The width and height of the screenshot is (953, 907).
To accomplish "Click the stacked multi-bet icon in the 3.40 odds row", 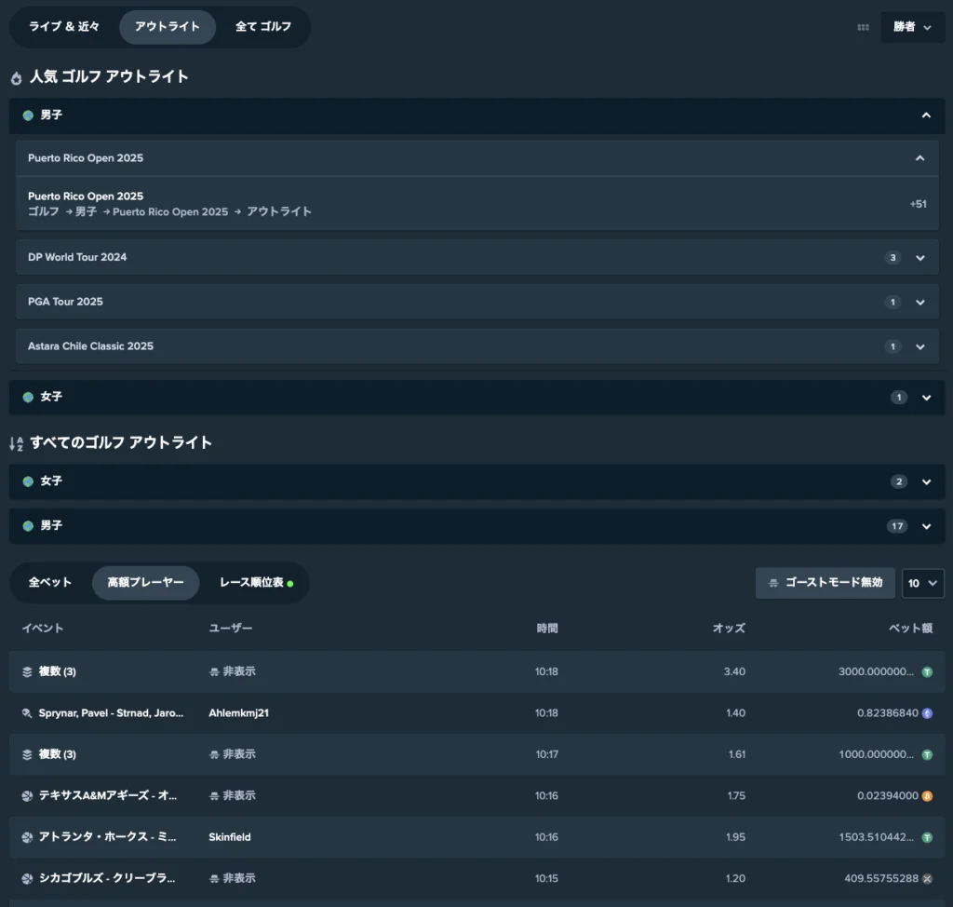I will click(x=27, y=672).
